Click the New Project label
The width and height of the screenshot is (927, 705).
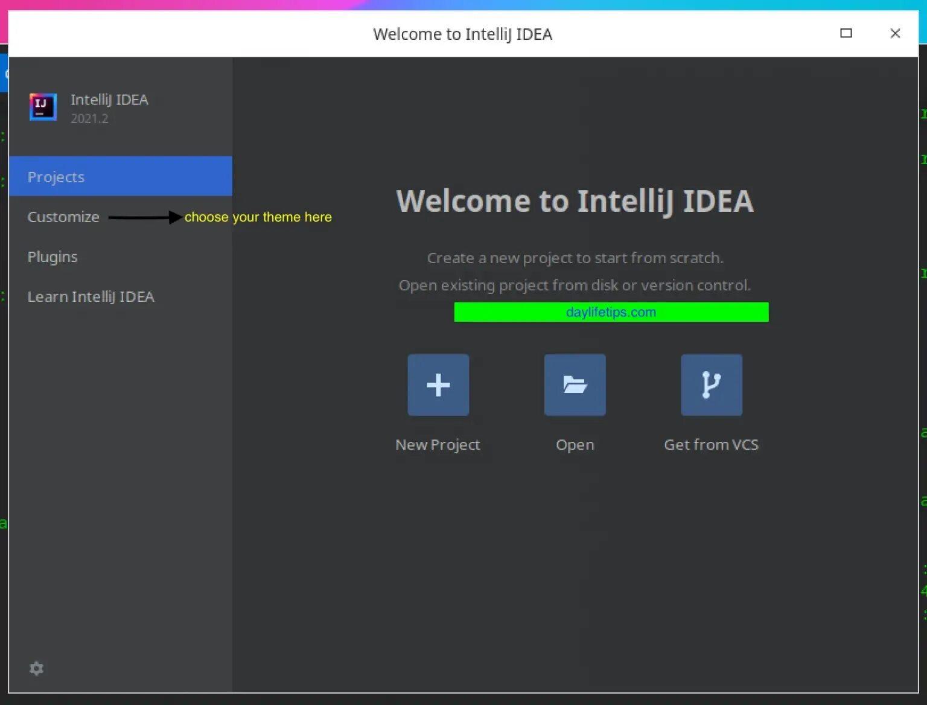click(438, 445)
